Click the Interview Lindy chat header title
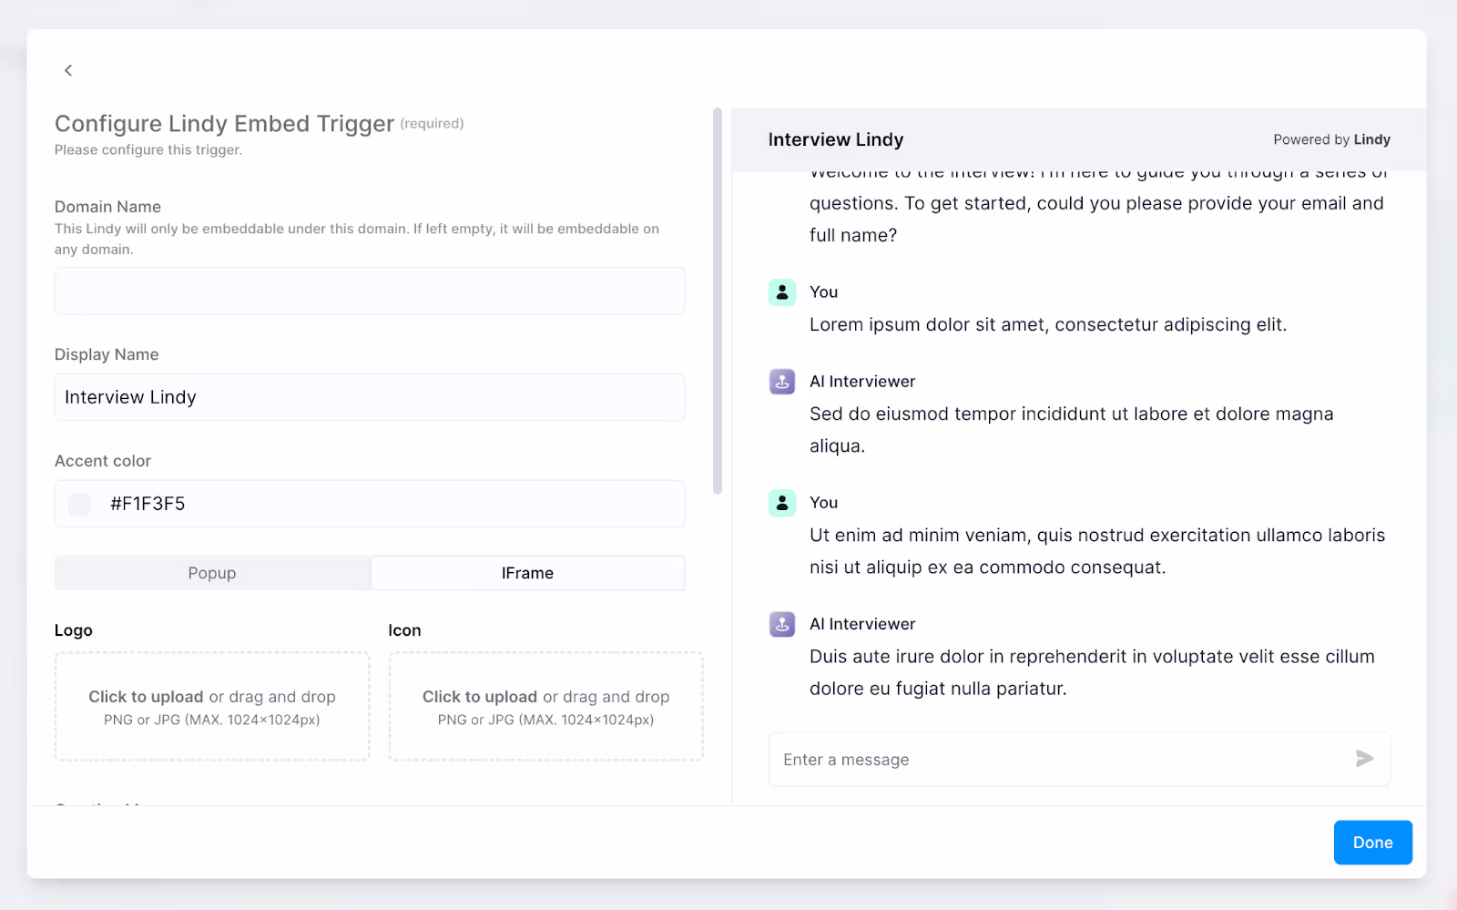This screenshot has width=1457, height=910. (x=836, y=139)
